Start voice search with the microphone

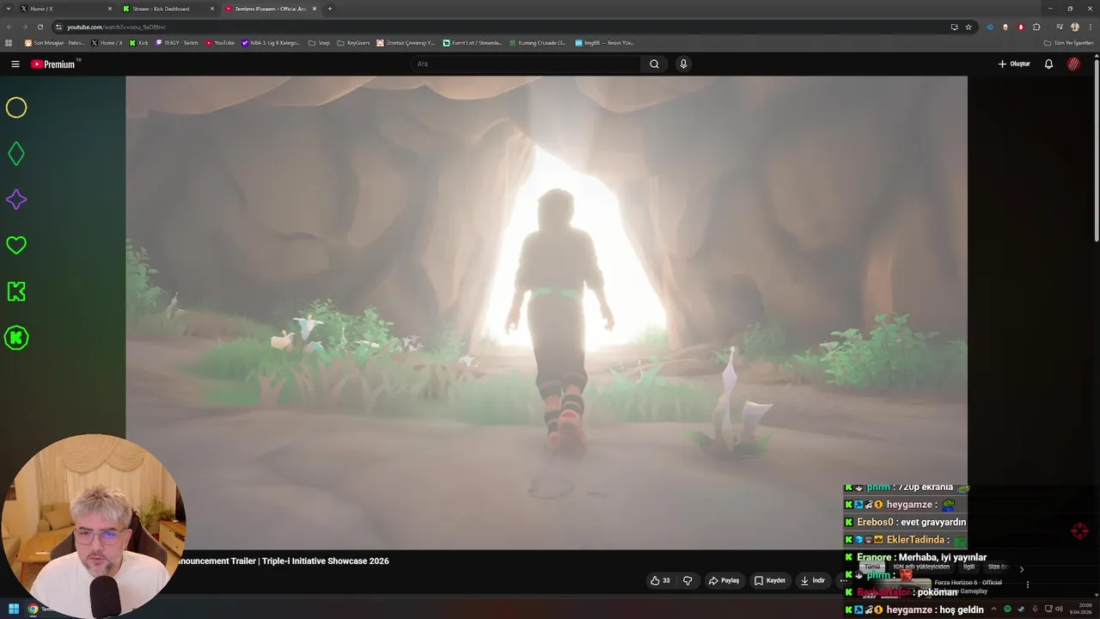[x=683, y=64]
